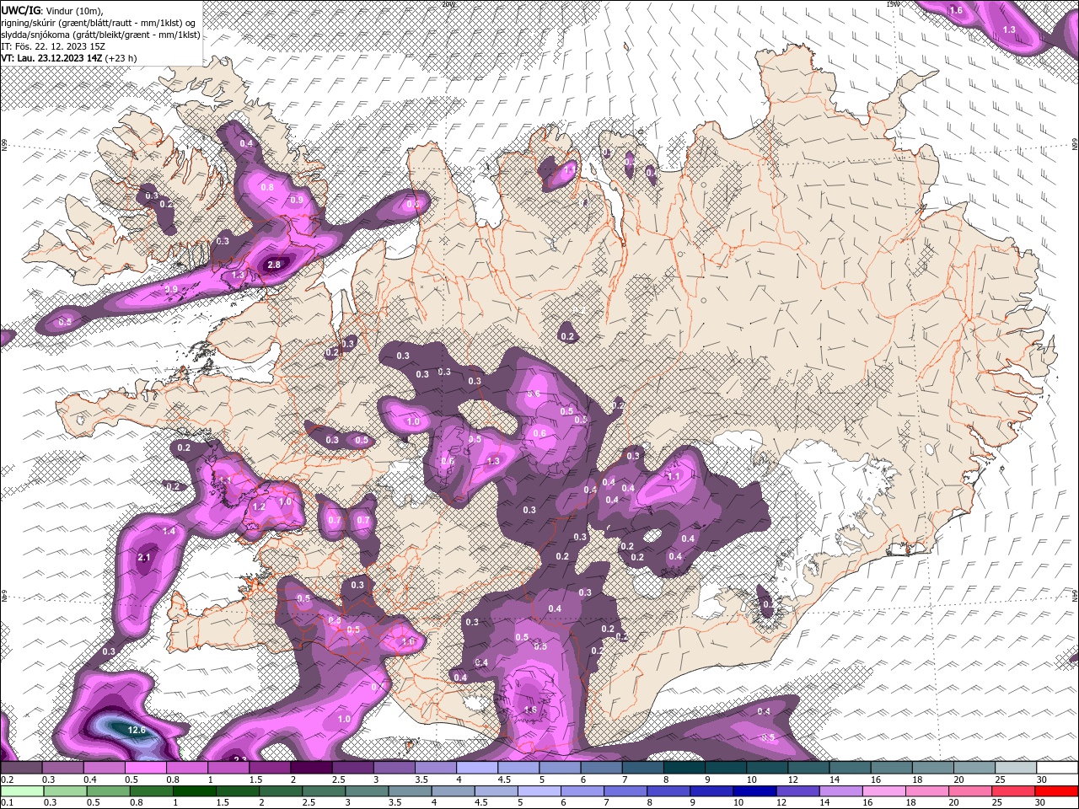1079x809 pixels.
Task: Pick top-row legend swatch starting at 0.3
Action: [62, 767]
